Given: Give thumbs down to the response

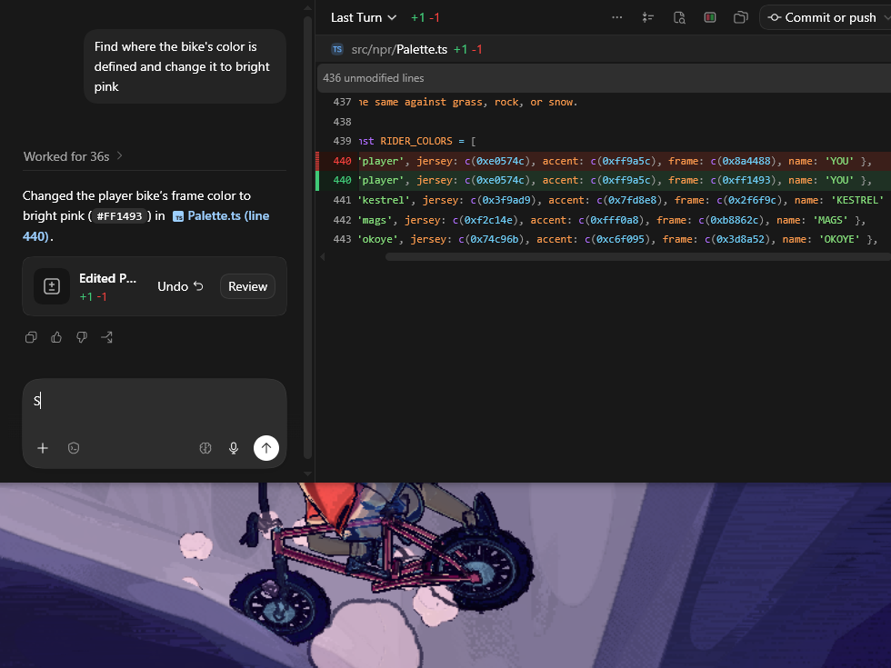Looking at the screenshot, I should point(82,337).
